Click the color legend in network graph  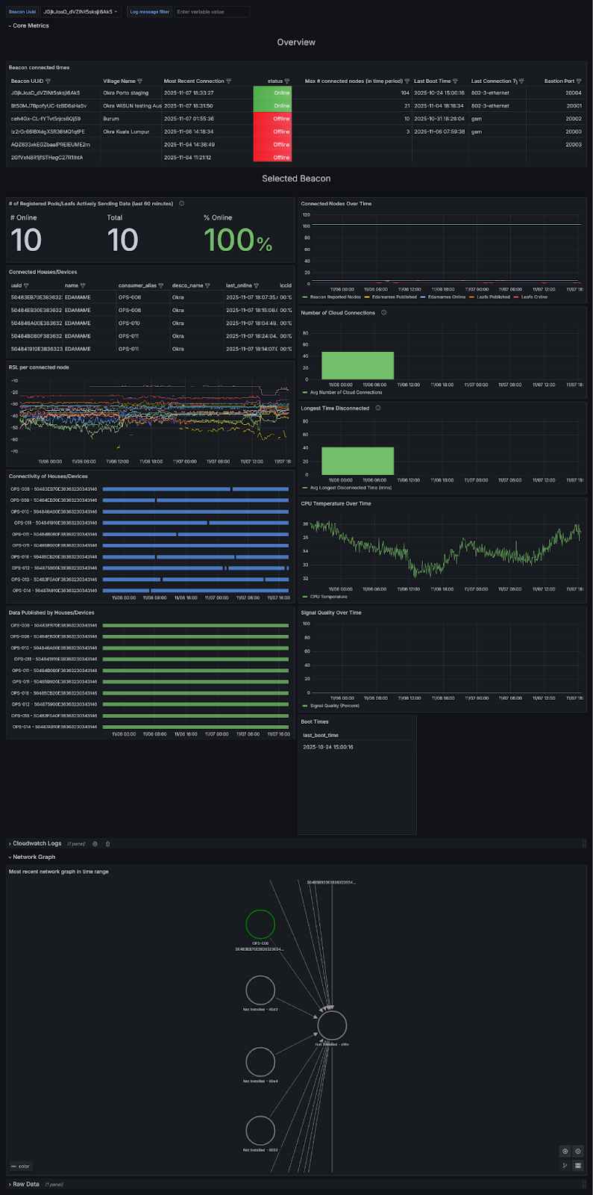(21, 1166)
